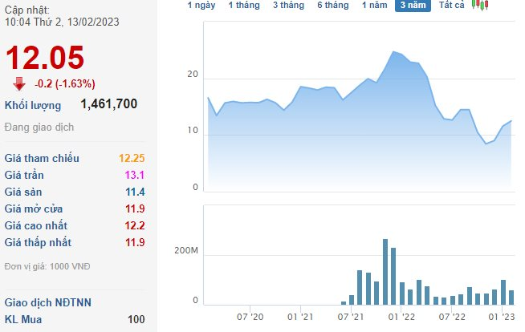Click the 'Giá tham chiếu' label

click(x=41, y=158)
